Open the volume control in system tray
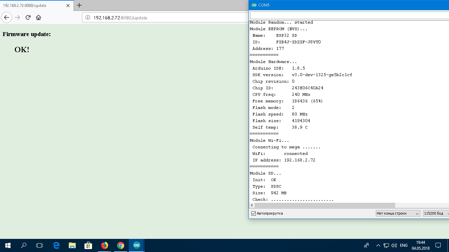The width and height of the screenshot is (449, 252). (394, 245)
